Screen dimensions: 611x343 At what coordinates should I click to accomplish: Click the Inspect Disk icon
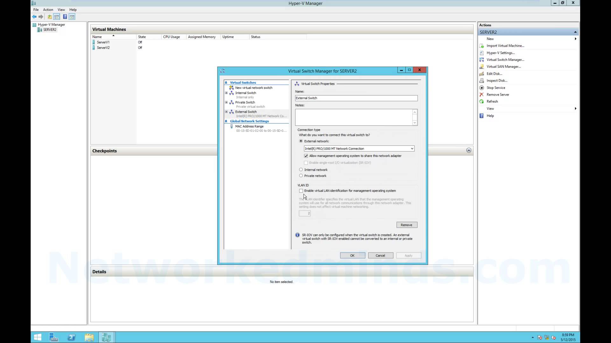[x=481, y=81]
